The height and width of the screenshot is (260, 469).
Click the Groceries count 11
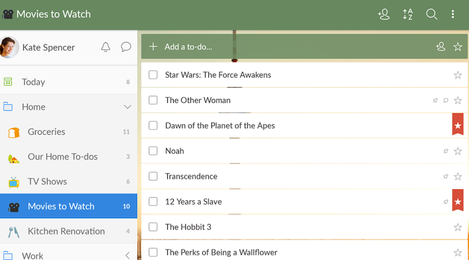pos(126,132)
